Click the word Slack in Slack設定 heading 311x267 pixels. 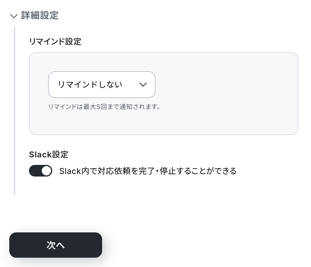point(38,154)
